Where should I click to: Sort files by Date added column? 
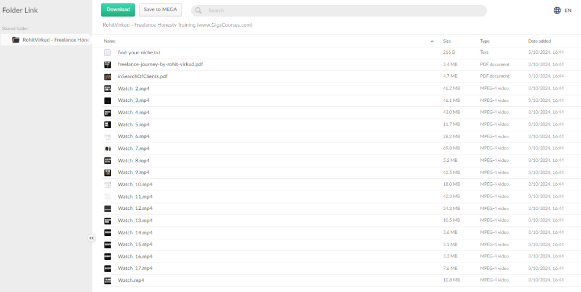tap(539, 41)
